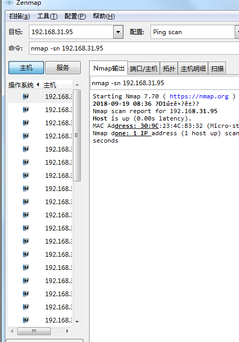Click the 目标 field showing 192.168.31.95
Viewport: 239px width, 342px height.
click(71, 32)
